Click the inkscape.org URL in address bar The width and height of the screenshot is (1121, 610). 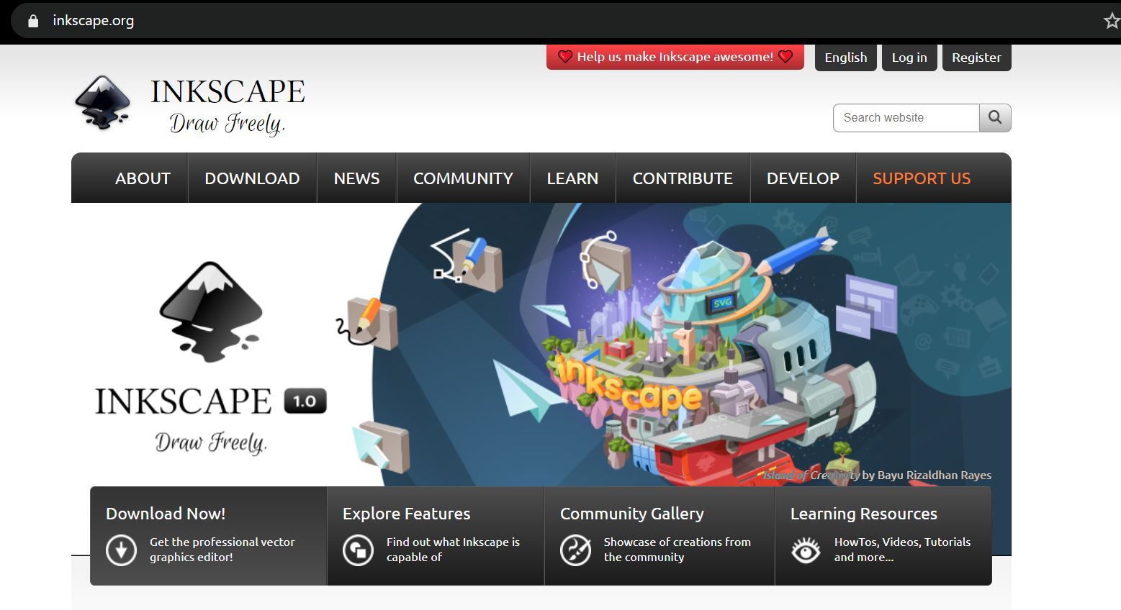coord(93,21)
